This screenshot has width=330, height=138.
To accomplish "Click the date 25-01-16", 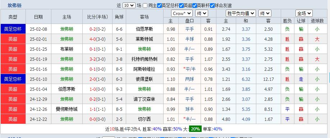I will (38, 69).
